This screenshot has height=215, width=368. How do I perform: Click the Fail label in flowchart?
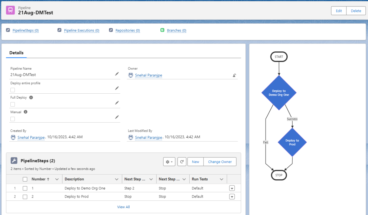266,142
